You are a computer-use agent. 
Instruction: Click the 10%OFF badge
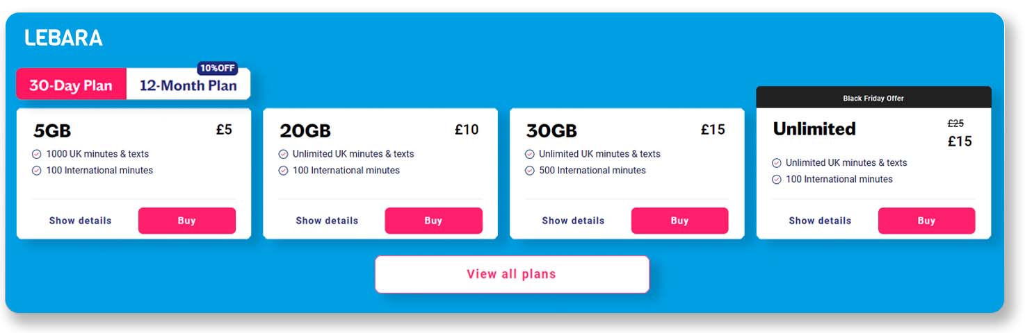[x=218, y=68]
